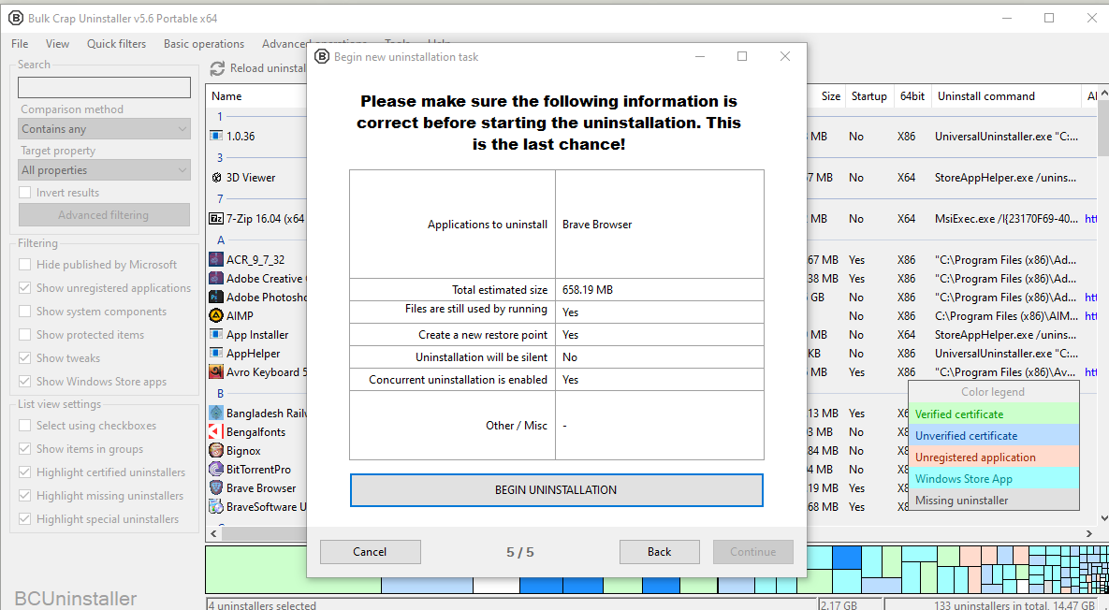1109x610 pixels.
Task: Click the Bignox icon
Action: pyautogui.click(x=216, y=450)
